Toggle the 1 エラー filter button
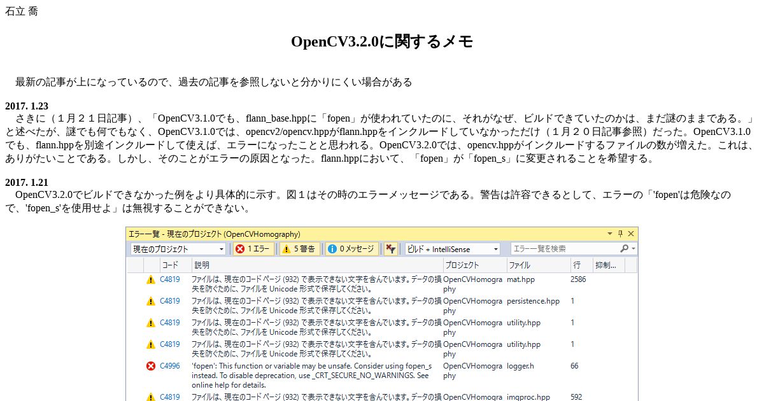This screenshot has width=764, height=401. point(253,249)
